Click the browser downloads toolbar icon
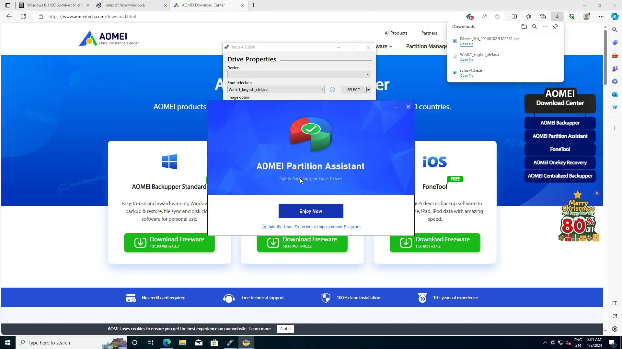 (557, 16)
